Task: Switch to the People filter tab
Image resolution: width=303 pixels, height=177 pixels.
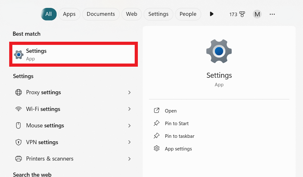Action: (x=188, y=14)
